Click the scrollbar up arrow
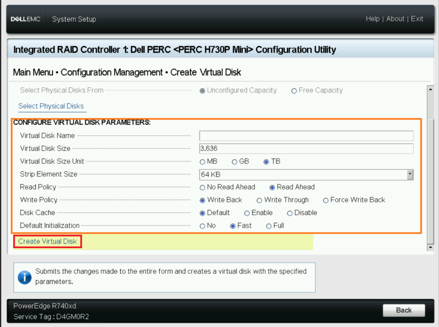This screenshot has height=327, width=439. click(430, 89)
